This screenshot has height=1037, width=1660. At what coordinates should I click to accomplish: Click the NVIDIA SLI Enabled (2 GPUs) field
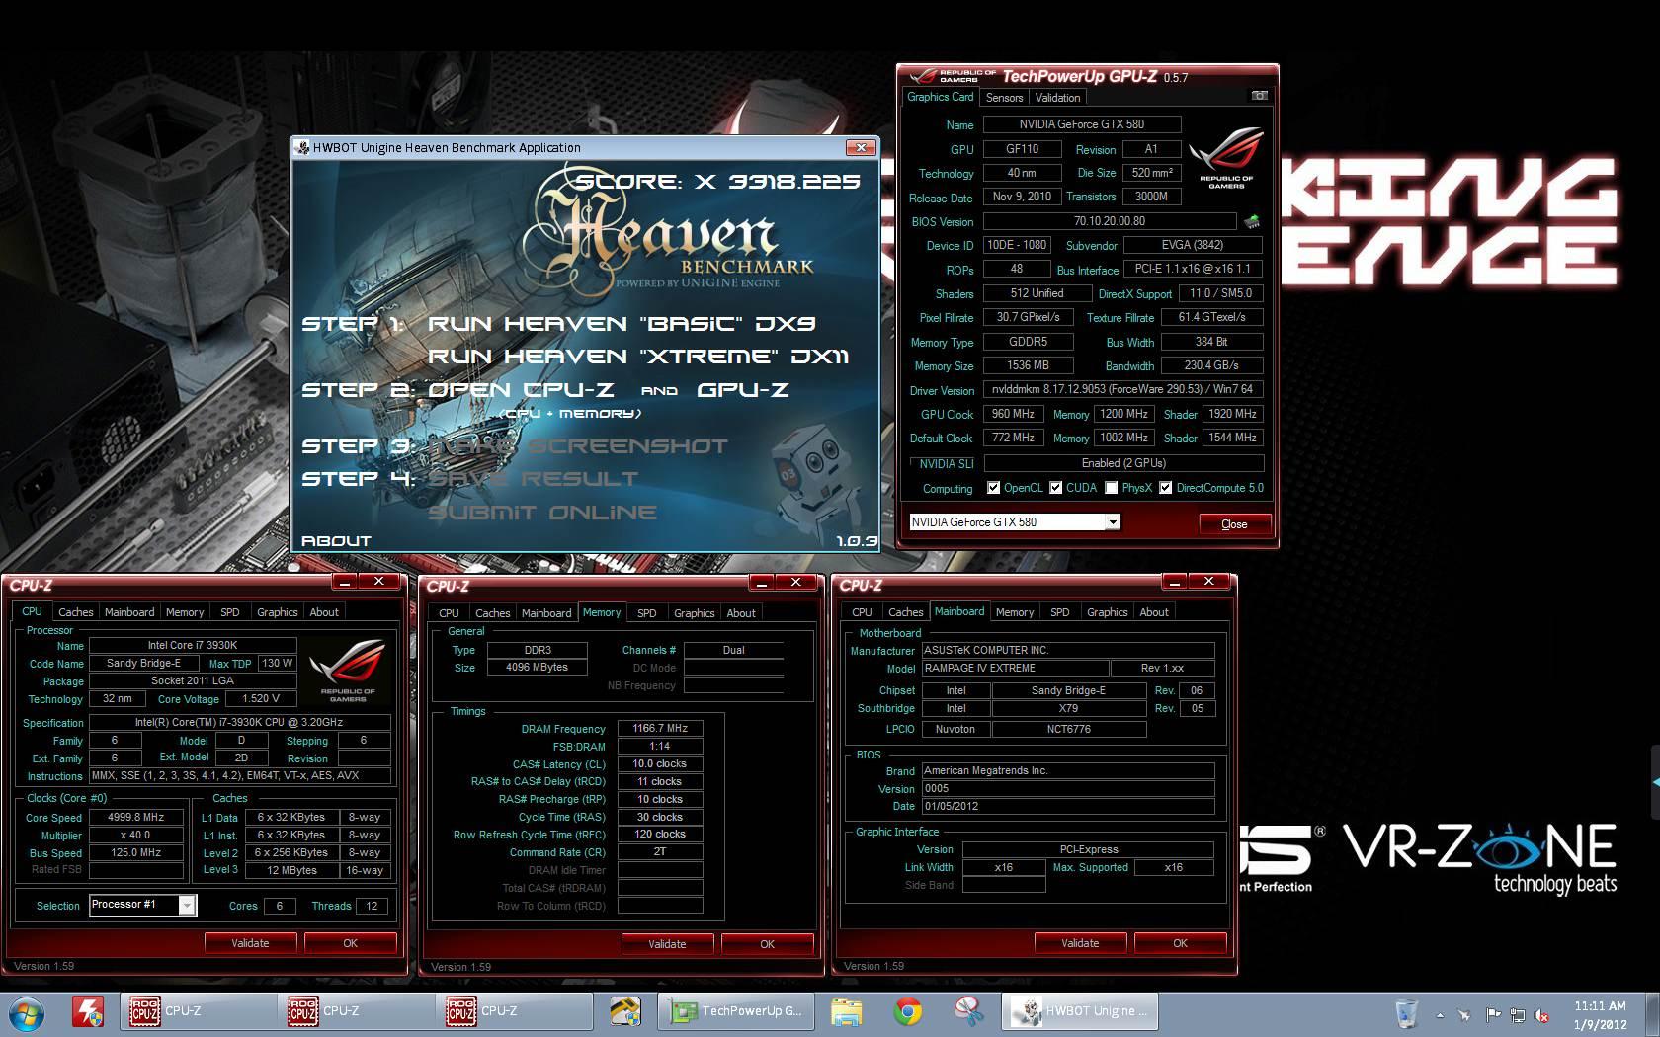1123,463
